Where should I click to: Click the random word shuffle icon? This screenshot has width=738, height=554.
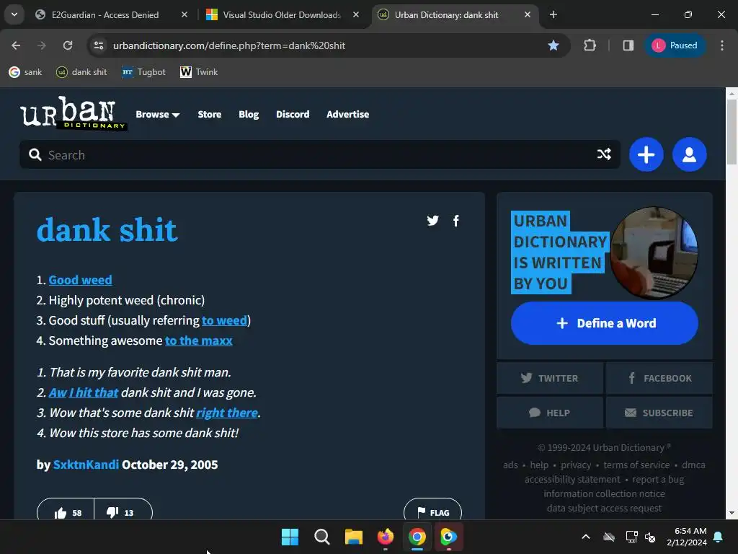point(604,154)
